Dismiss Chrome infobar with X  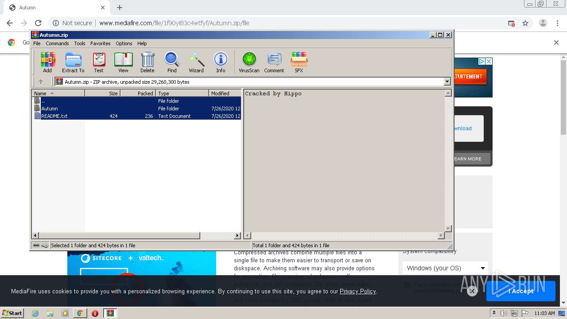point(556,43)
